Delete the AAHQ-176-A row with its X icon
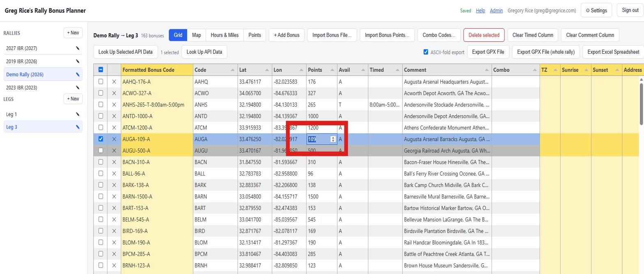The height and width of the screenshot is (274, 644). tap(114, 82)
